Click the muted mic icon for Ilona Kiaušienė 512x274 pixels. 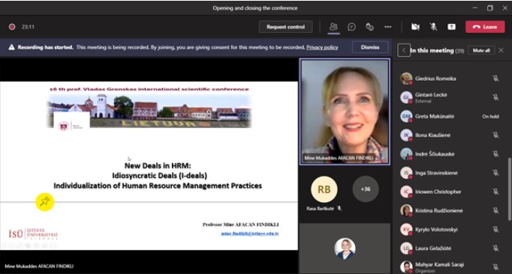[x=495, y=135]
